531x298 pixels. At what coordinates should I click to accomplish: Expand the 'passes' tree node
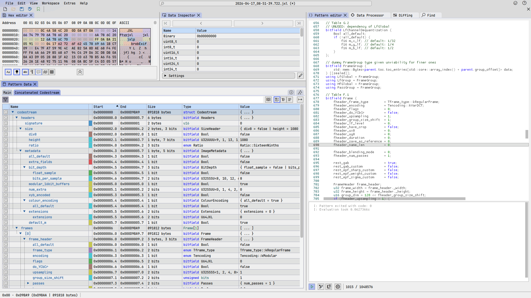(28, 283)
